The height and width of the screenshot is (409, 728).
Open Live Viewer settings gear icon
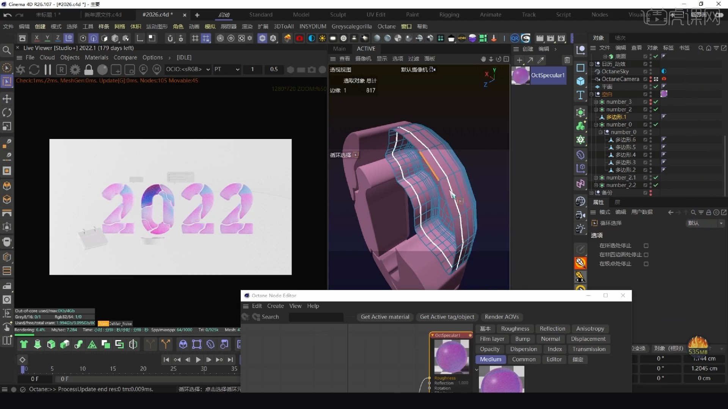pyautogui.click(x=75, y=70)
